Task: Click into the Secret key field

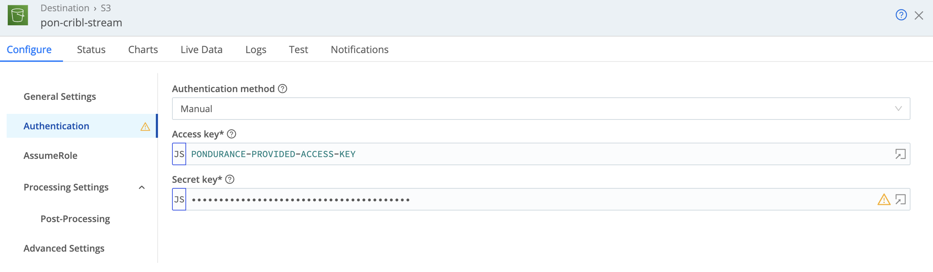Action: 530,200
